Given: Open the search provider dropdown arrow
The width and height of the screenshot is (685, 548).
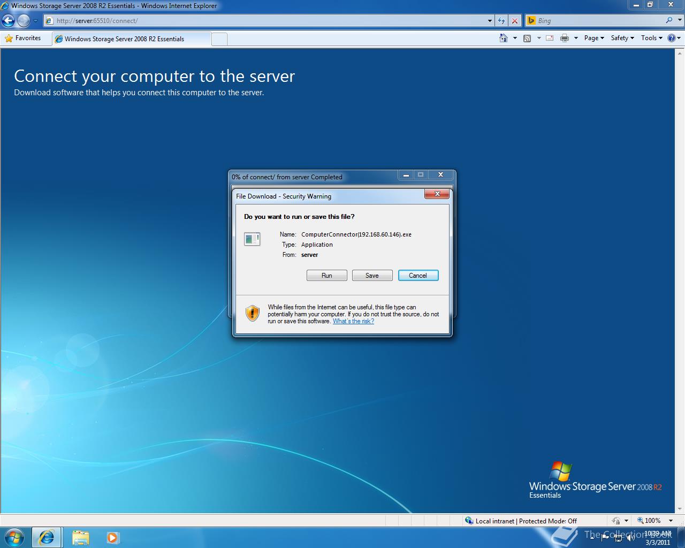Looking at the screenshot, I should [679, 20].
